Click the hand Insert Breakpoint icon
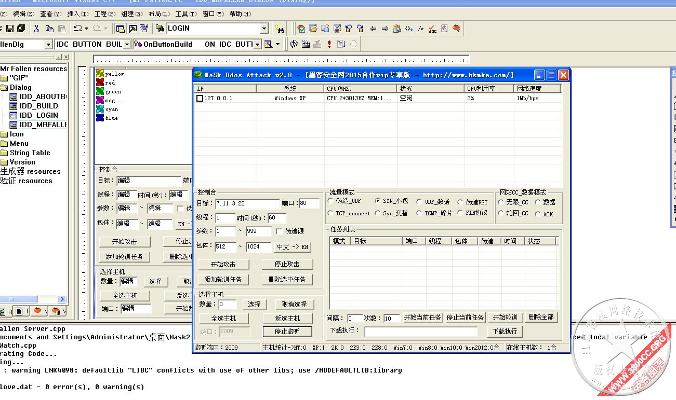The height and width of the screenshot is (400, 676). pyautogui.click(x=353, y=44)
